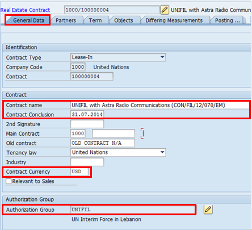Click the UN Interim Force in Lebanon text
This screenshot has width=252, height=230.
click(106, 219)
